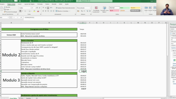Expand the cell styles gallery

click(x=141, y=11)
